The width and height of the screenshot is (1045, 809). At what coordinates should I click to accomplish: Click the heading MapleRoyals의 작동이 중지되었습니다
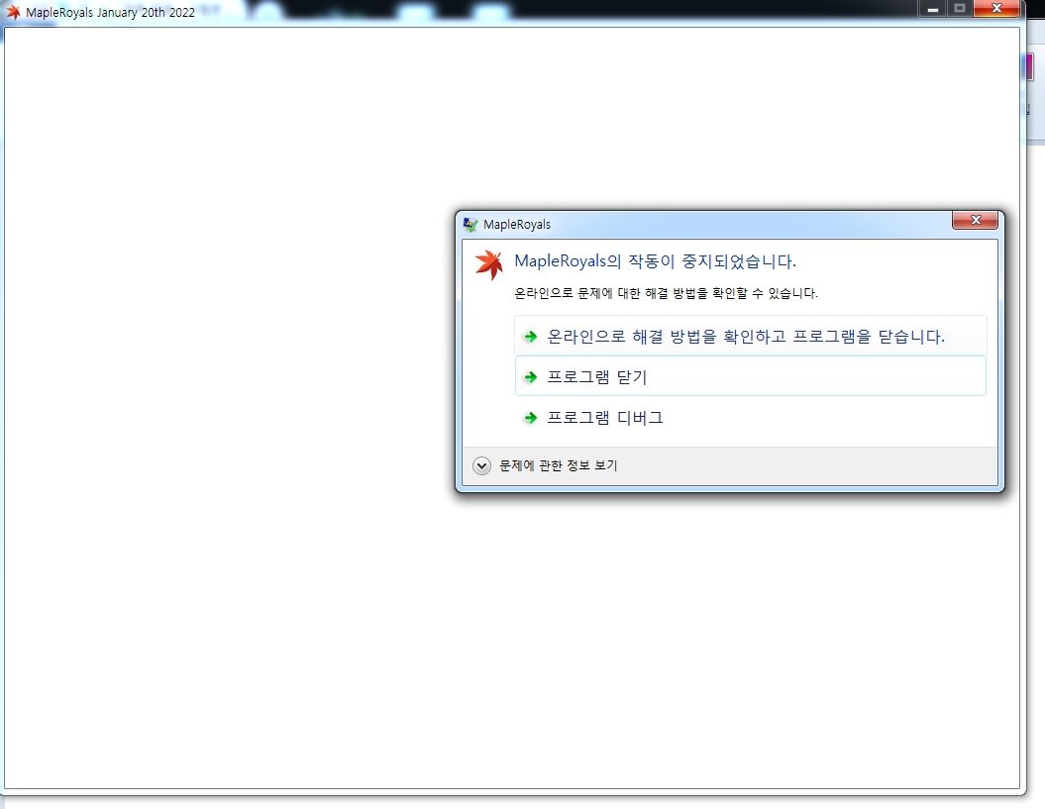click(x=655, y=261)
